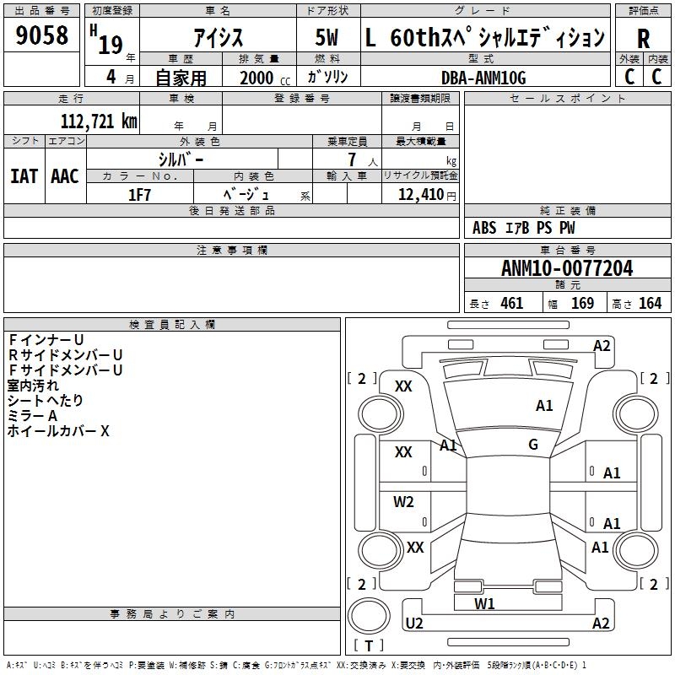Click air conditioner value AAC

click(x=65, y=176)
